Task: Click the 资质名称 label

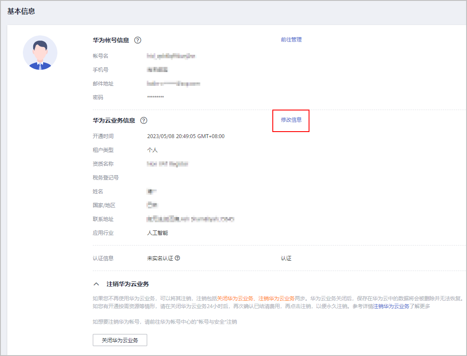Action: [x=103, y=164]
